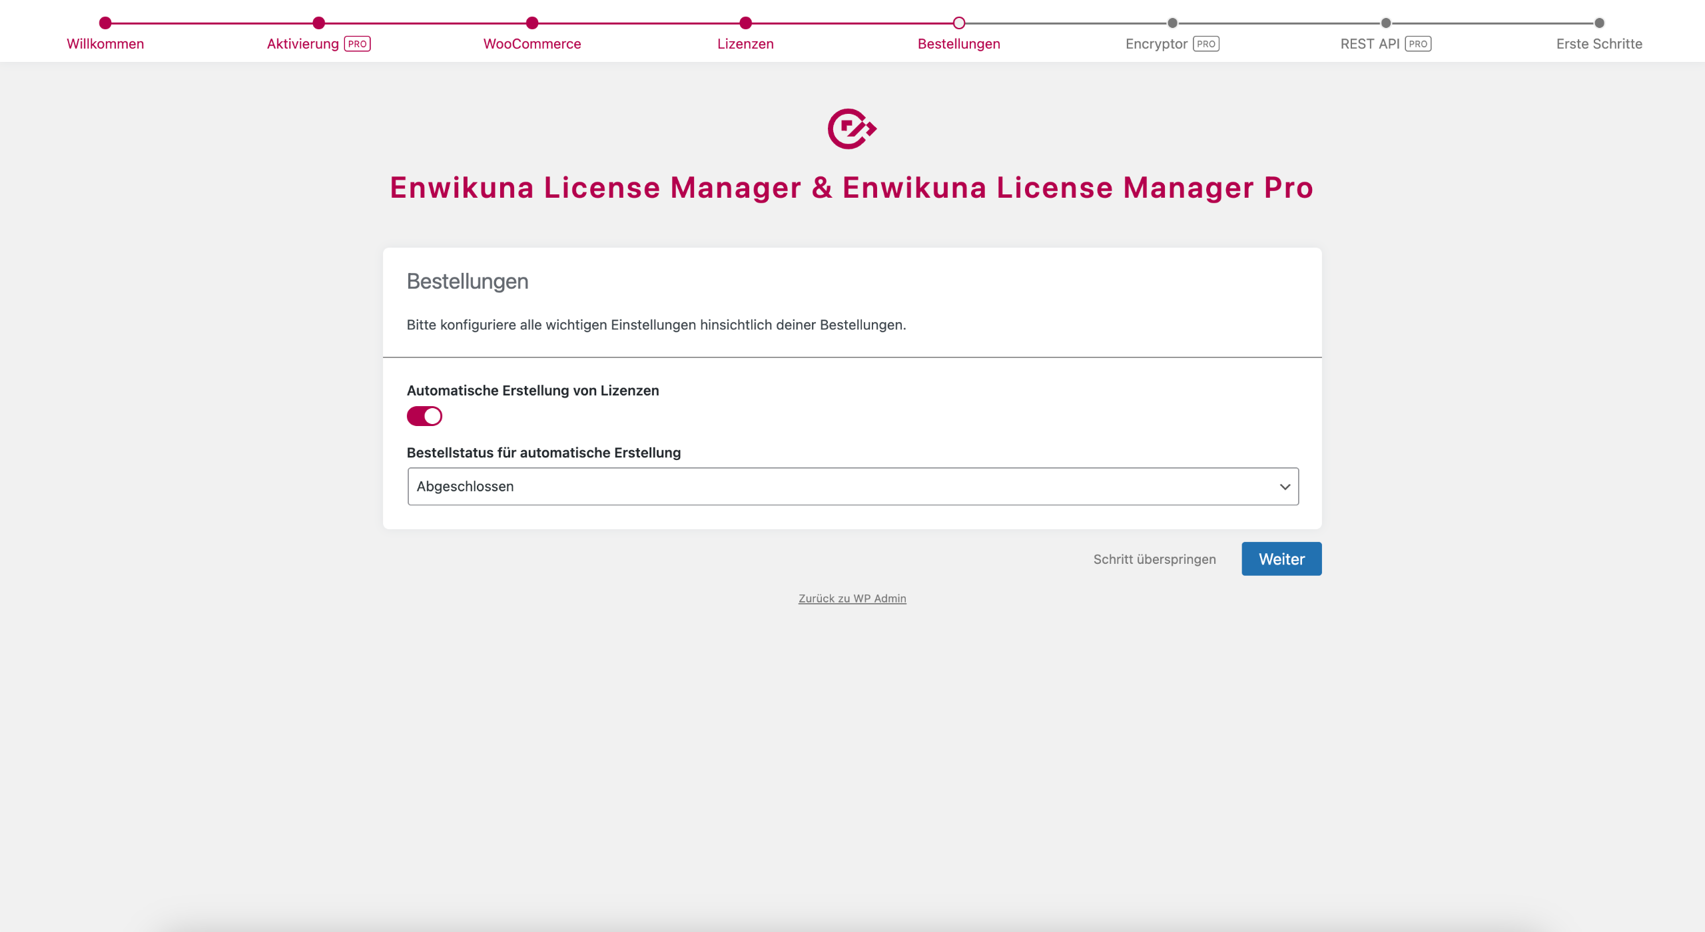Click PRO badge next to Aktivierung
This screenshot has height=932, width=1705.
[x=358, y=44]
